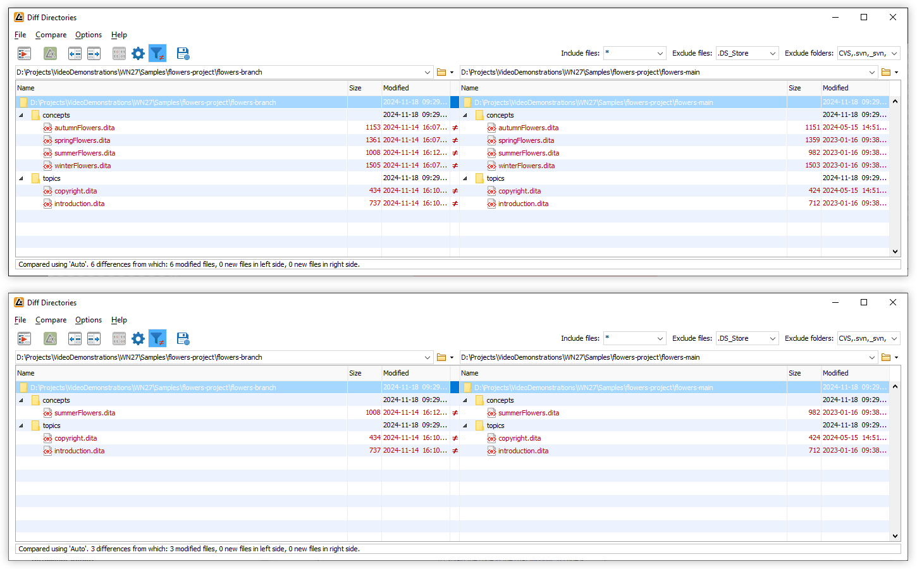Start file differencing in the lower window
This screenshot has height=569, width=917.
pos(50,339)
